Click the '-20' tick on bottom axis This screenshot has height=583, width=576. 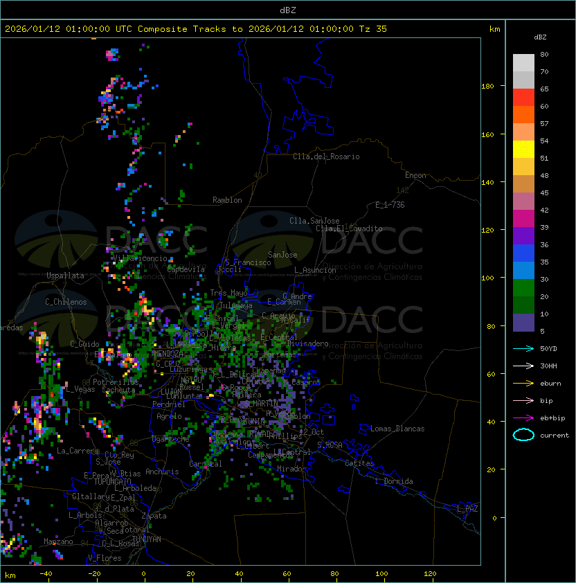pyautogui.click(x=94, y=574)
